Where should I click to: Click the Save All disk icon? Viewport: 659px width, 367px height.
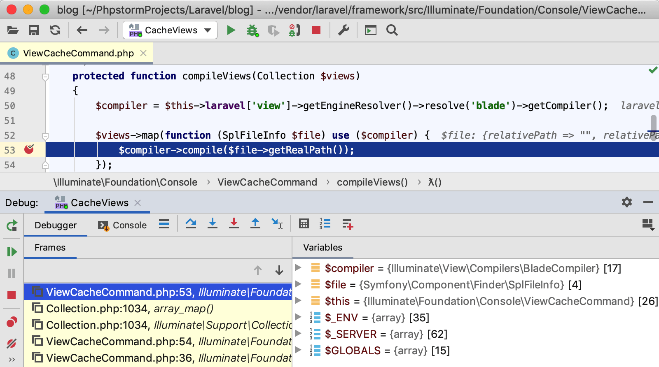click(34, 30)
